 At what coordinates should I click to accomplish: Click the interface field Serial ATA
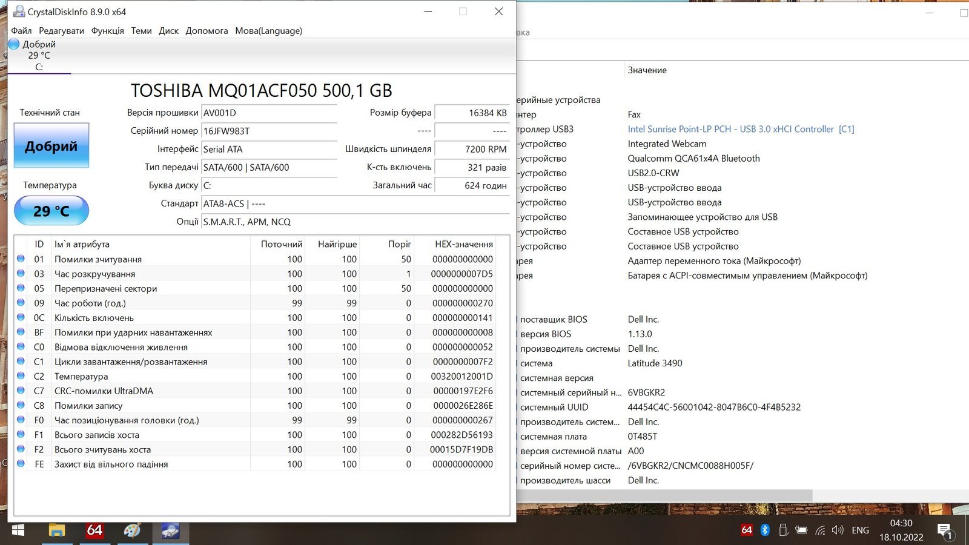coord(269,149)
